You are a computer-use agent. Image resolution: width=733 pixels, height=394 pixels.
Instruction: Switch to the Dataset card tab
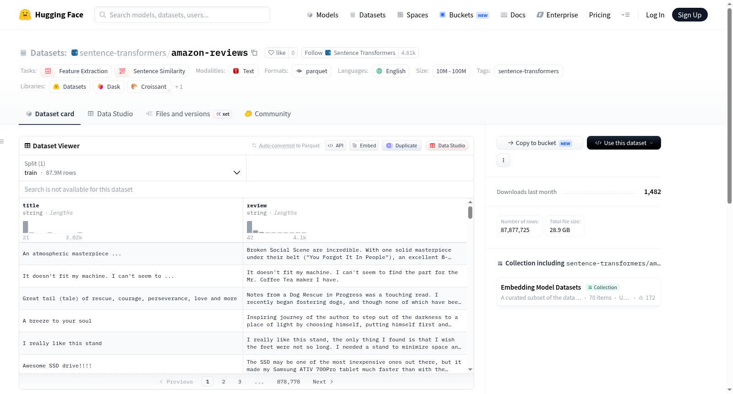(x=49, y=113)
